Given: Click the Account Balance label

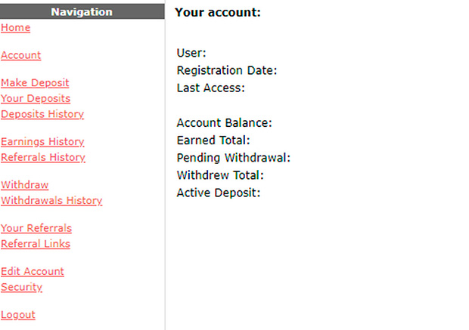Looking at the screenshot, I should click(225, 123).
